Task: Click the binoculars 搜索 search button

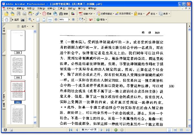Action: pos(63,14)
